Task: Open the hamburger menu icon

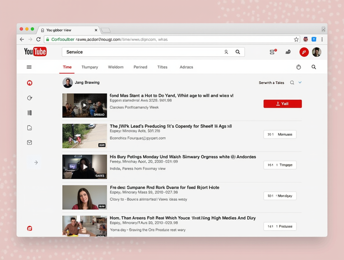Action: click(x=29, y=67)
